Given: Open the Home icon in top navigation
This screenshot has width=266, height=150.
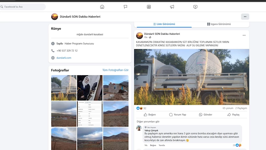Looking at the screenshot, I should 102,7.
